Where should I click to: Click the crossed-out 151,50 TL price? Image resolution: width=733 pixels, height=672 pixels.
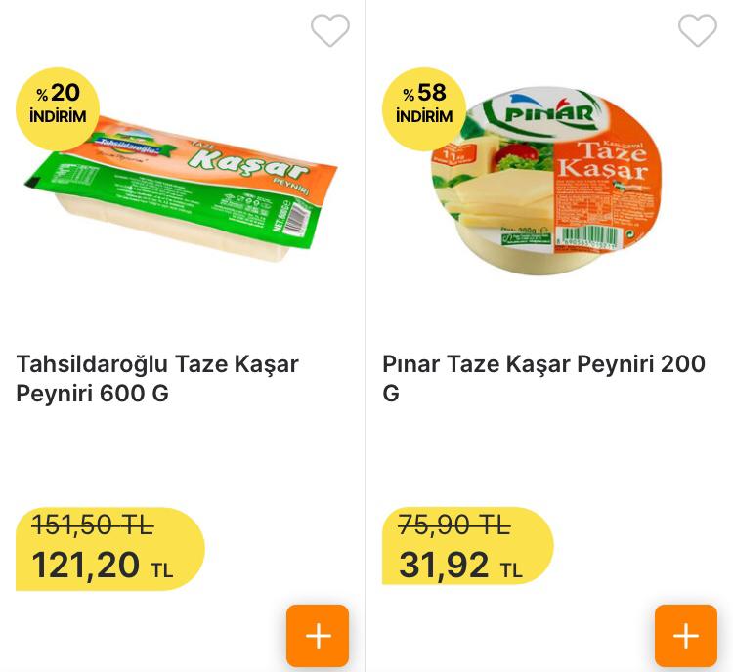point(92,525)
